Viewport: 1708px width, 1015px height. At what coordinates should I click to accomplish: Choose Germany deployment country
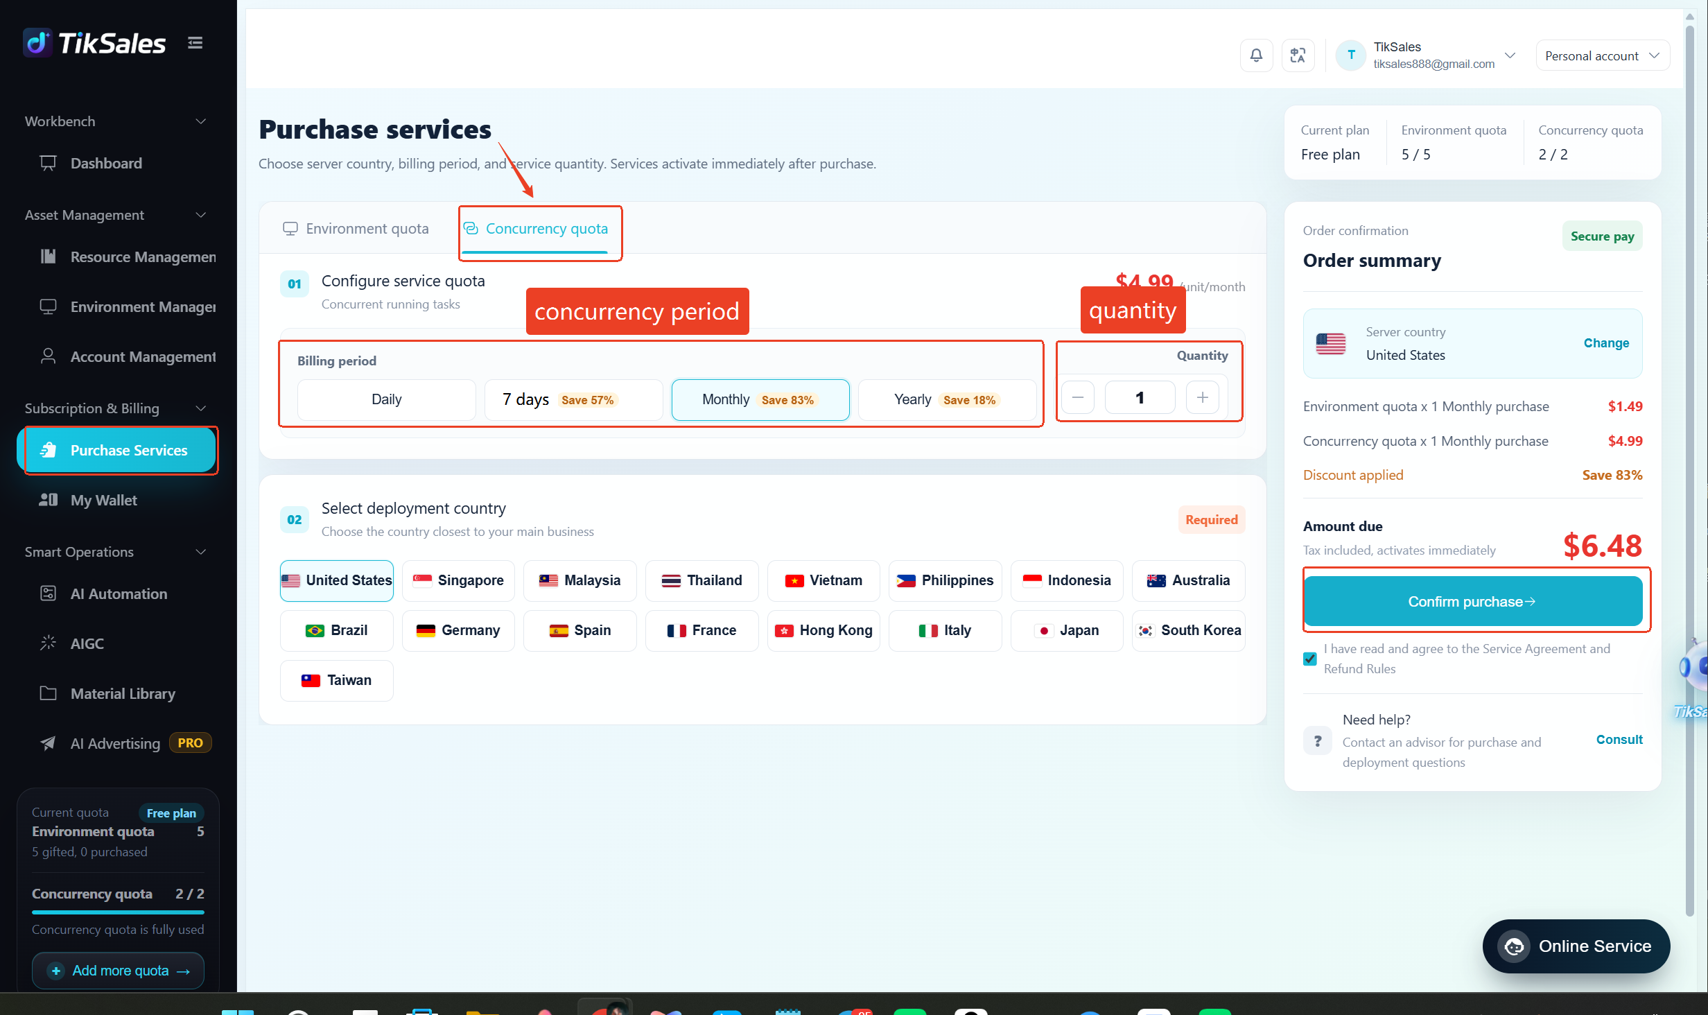(x=458, y=630)
